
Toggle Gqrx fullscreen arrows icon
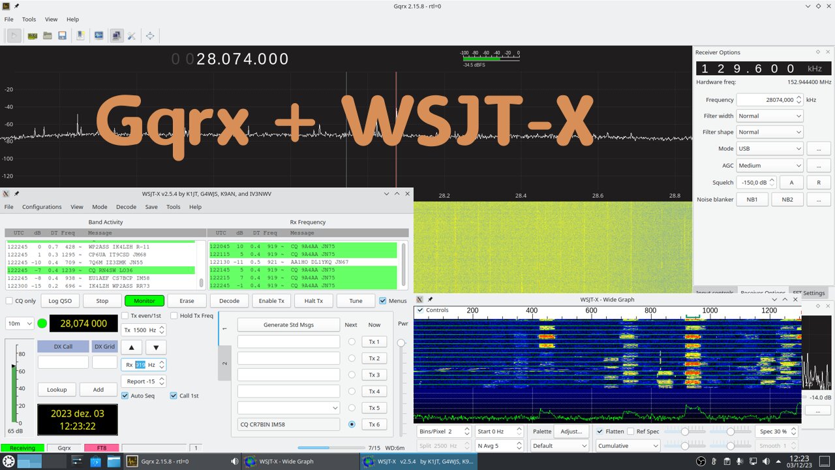click(x=150, y=35)
